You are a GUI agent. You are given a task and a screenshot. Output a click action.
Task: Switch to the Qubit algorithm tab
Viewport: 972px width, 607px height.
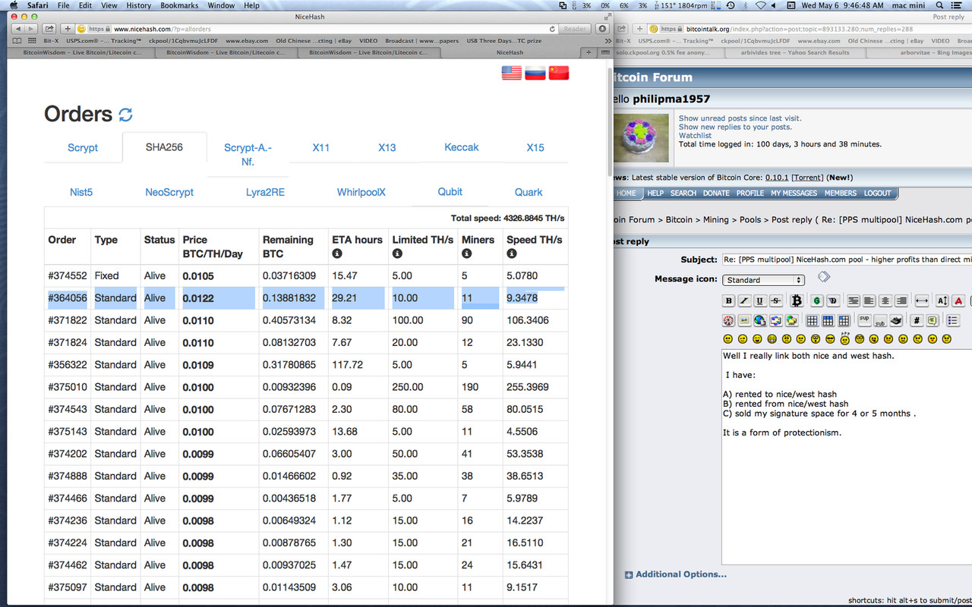tap(450, 192)
